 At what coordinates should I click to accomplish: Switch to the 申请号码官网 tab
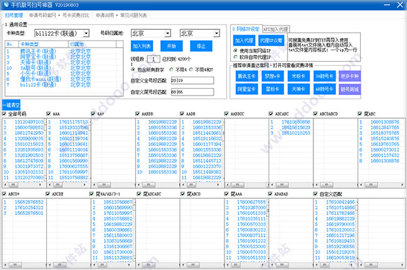coord(42,16)
